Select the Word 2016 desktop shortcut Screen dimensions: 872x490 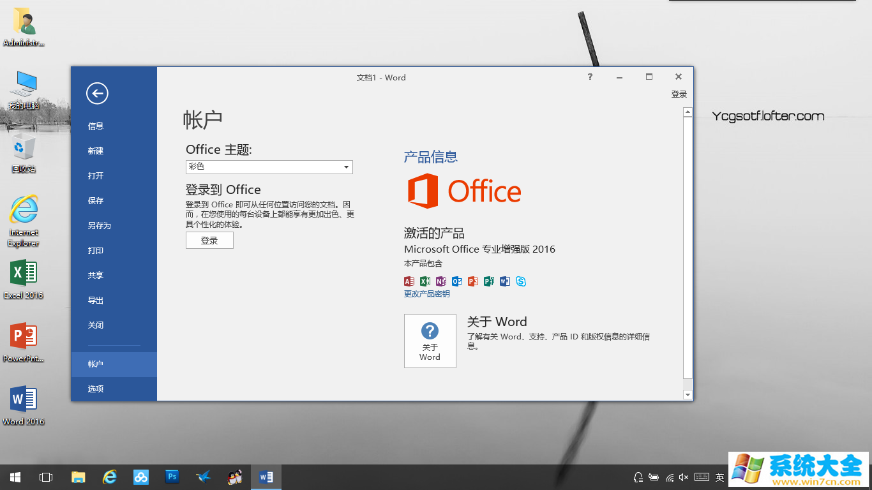[24, 406]
